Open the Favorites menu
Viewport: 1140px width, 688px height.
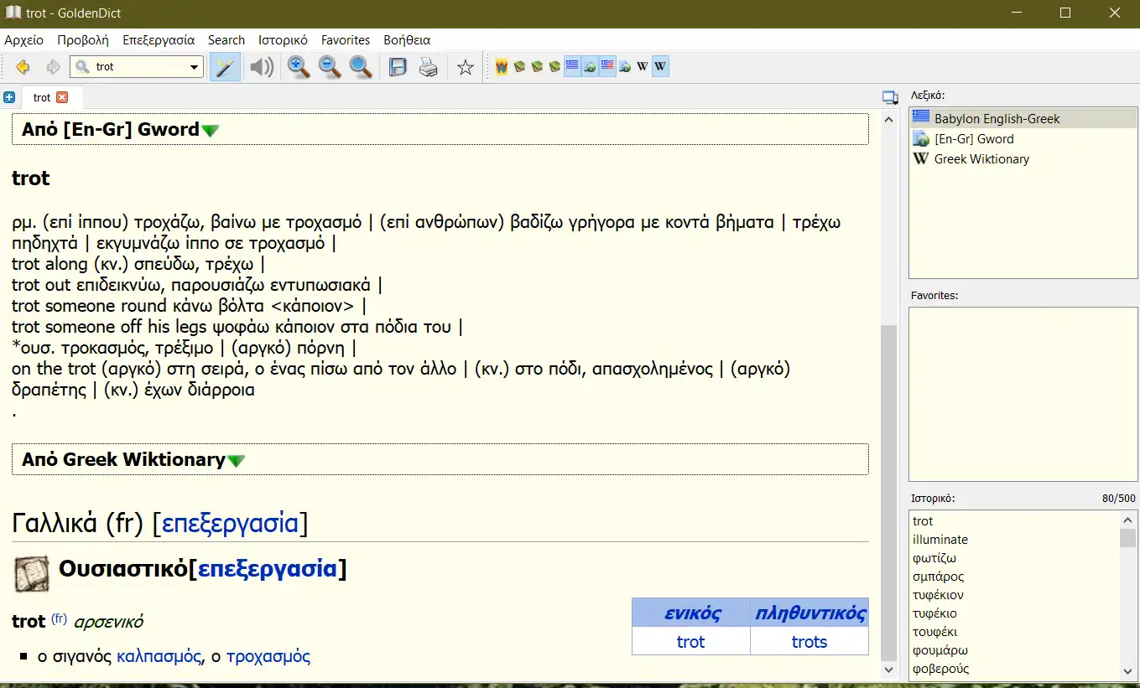[x=345, y=39]
